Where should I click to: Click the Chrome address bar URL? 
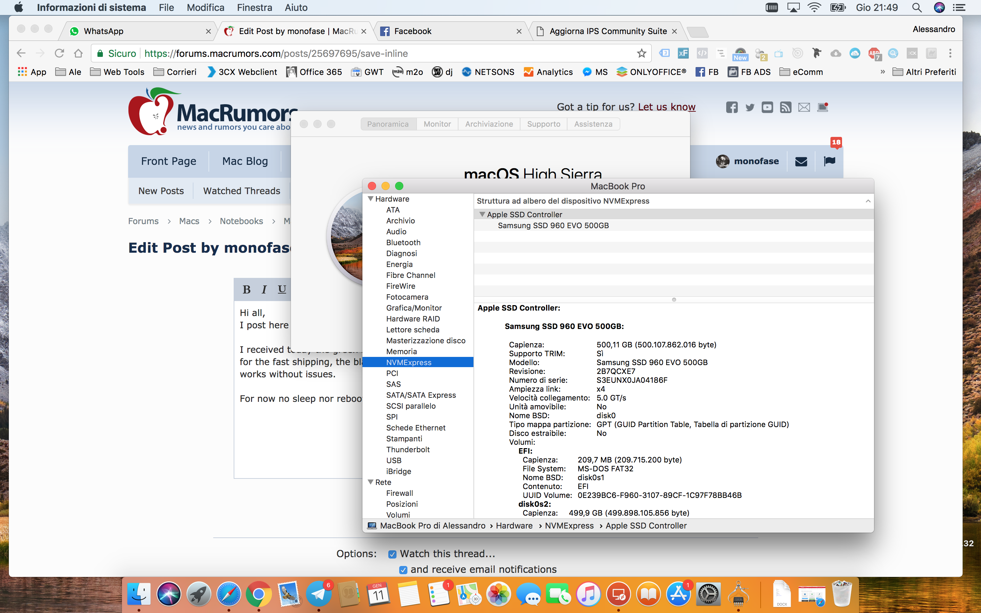tap(276, 53)
